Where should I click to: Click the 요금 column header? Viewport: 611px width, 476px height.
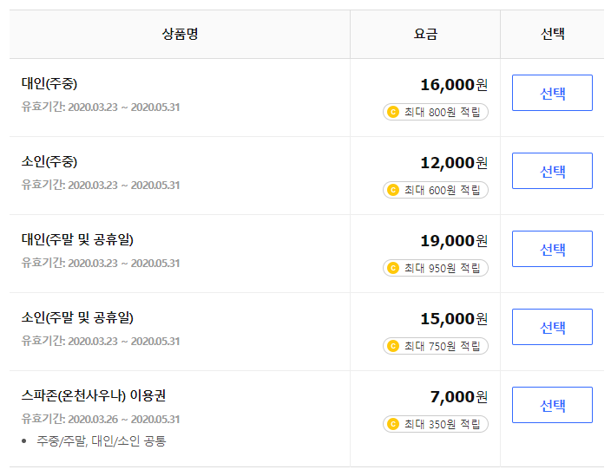tap(425, 35)
